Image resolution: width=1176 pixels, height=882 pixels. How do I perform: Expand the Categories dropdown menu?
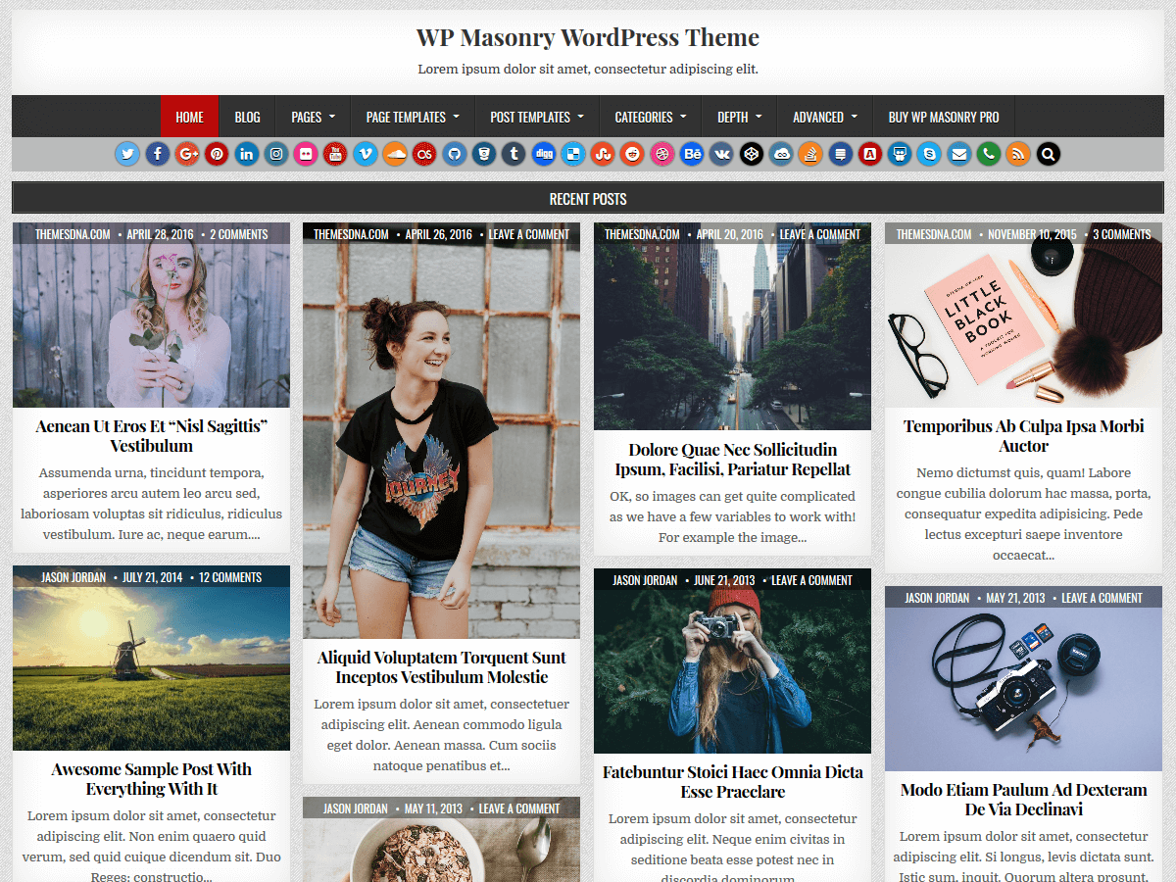click(x=651, y=117)
